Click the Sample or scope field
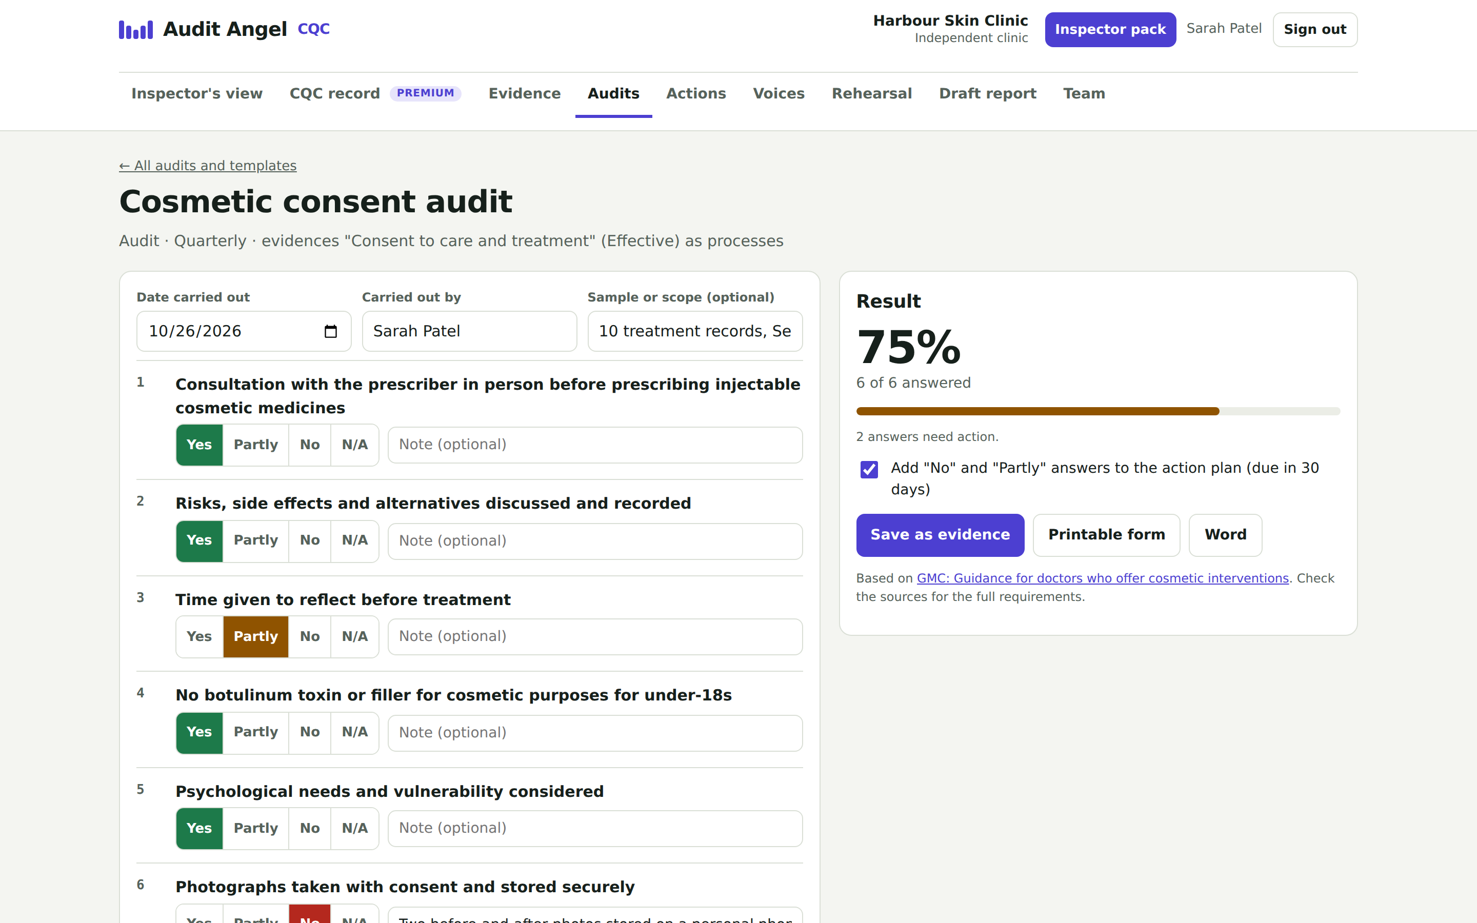The image size is (1477, 923). click(x=694, y=331)
